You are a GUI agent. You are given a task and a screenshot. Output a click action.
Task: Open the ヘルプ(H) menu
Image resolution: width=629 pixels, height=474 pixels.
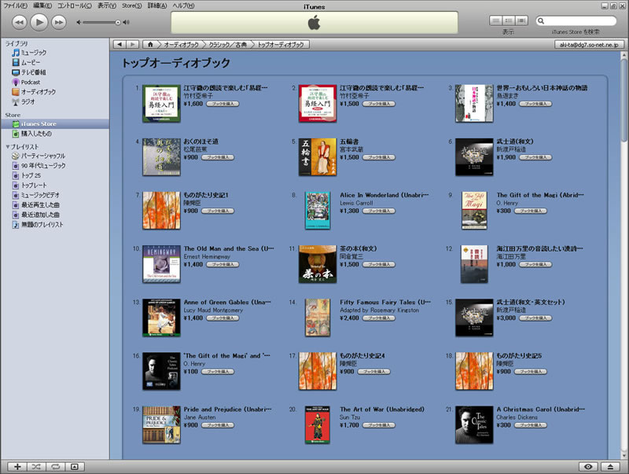[183, 6]
